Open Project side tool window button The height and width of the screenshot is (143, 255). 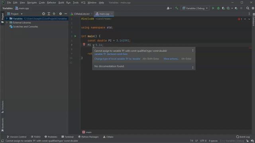(2, 18)
